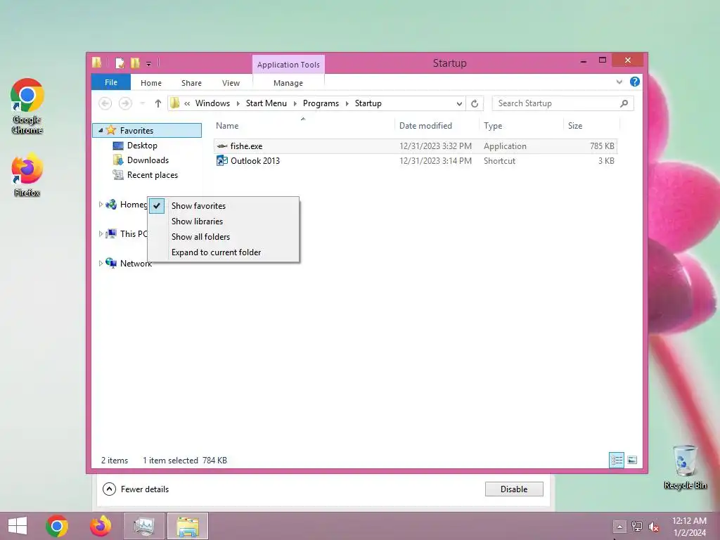Open address bar history dropdown
Screen dimensions: 720x540
click(x=459, y=104)
